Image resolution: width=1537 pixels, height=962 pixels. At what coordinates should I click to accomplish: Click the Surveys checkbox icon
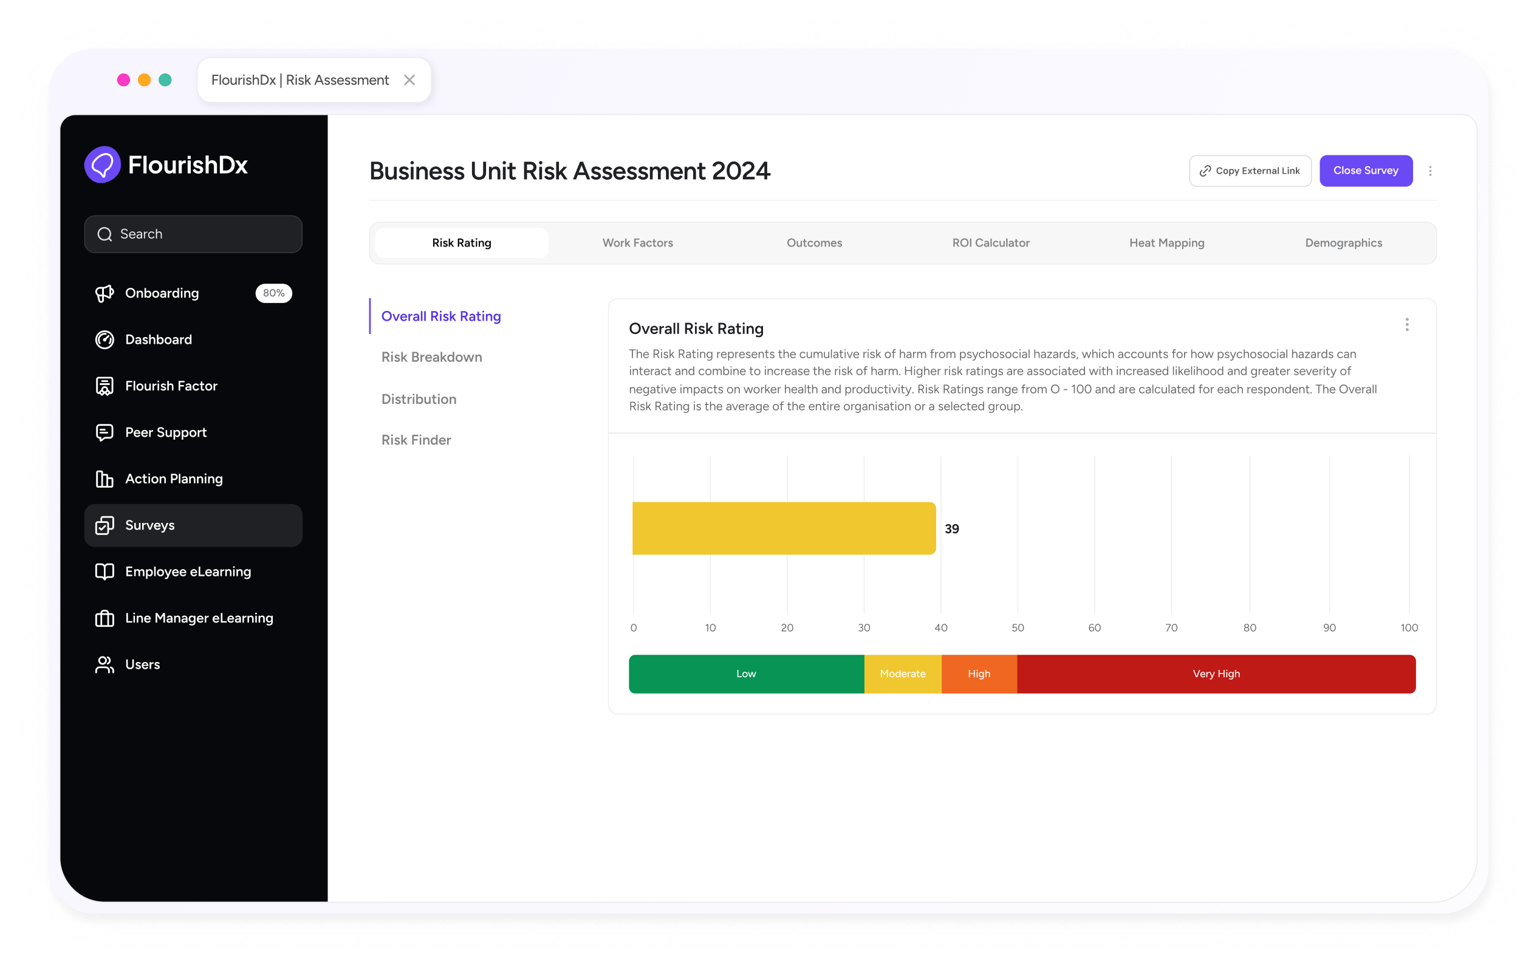pos(104,525)
